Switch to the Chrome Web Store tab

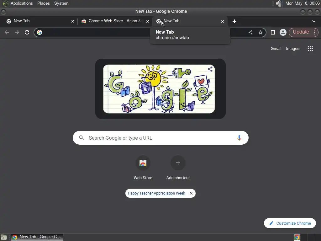click(115, 21)
